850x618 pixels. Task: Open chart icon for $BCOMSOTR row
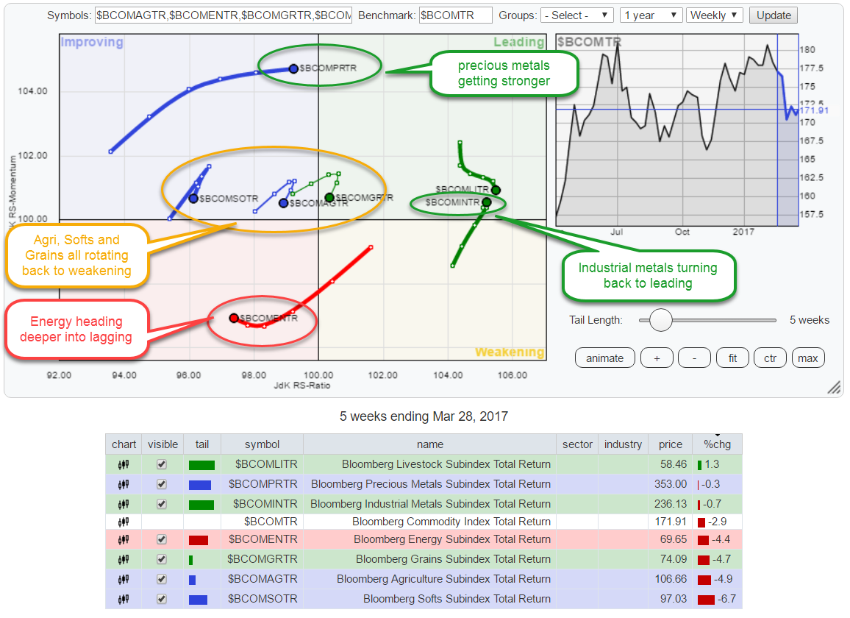[x=124, y=599]
